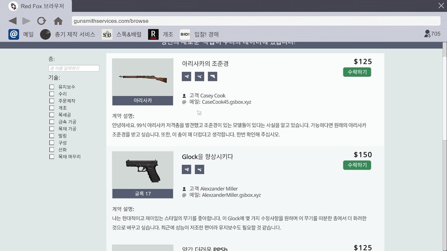This screenshot has width=447, height=251.
Task: Toggle the 구성 filter checkbox
Action: pyautogui.click(x=52, y=142)
